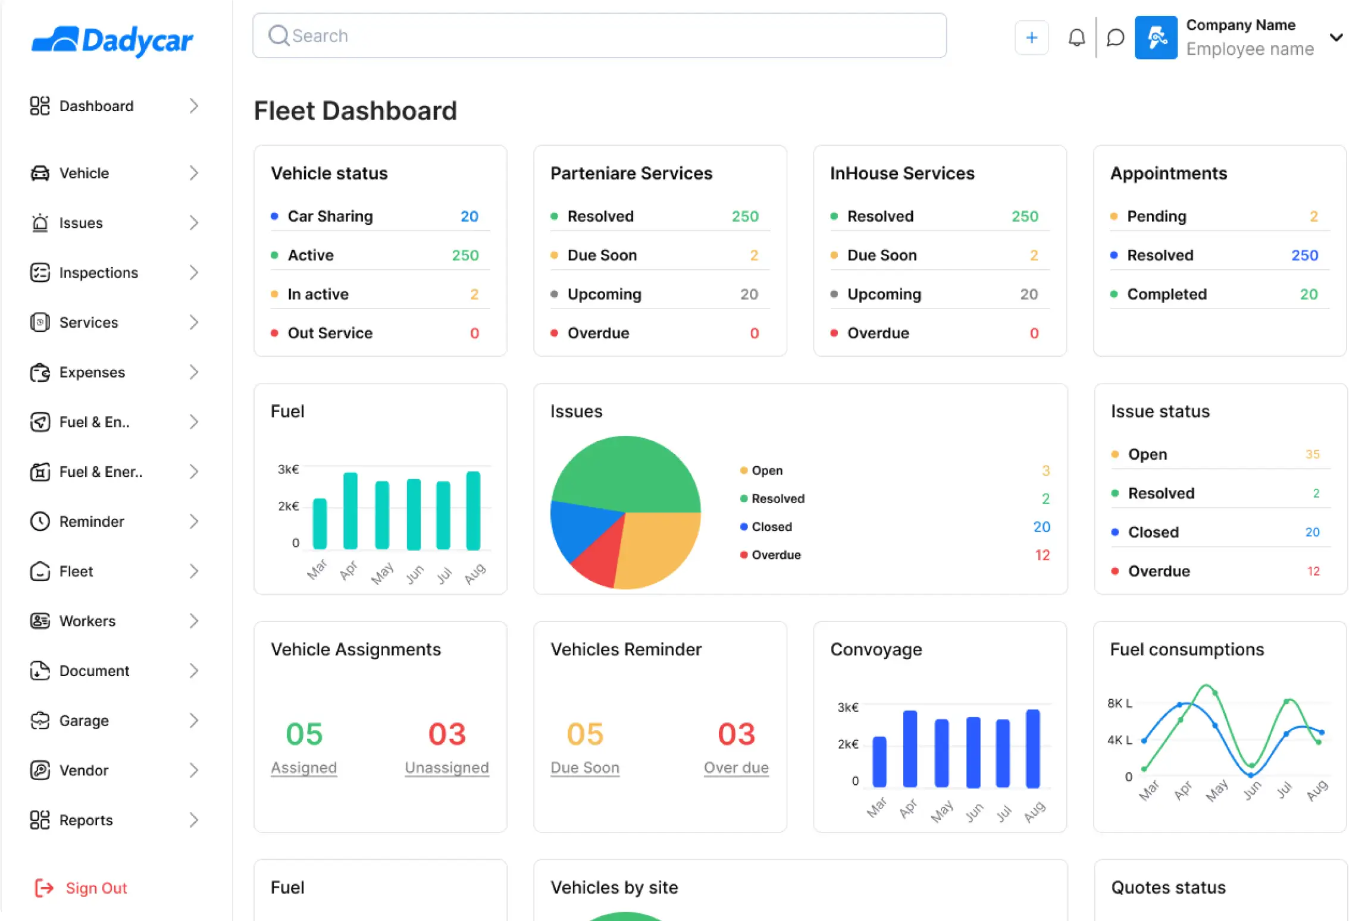Expand the Dashboard menu chevron
1371x921 pixels.
coord(193,106)
